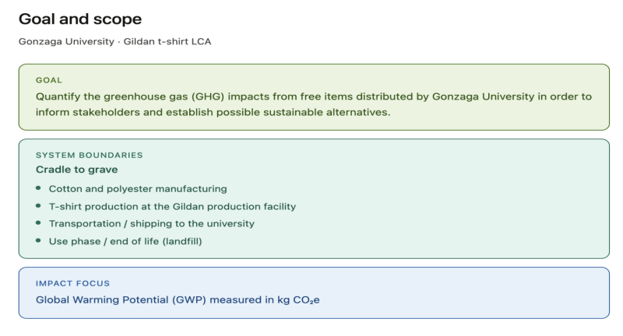Click the bullet dot before Transportation / shipping
Image resolution: width=623 pixels, height=336 pixels.
pos(38,222)
